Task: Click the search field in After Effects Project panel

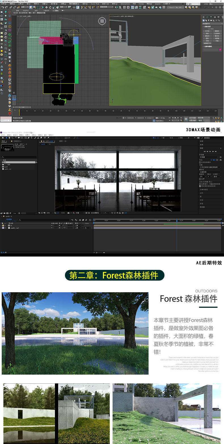Action: 19,157
